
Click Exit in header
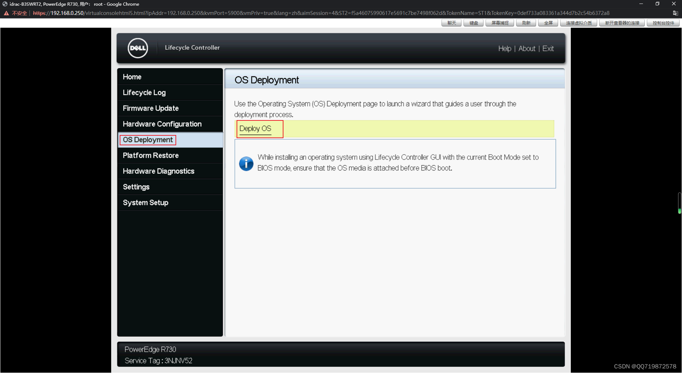pos(548,49)
